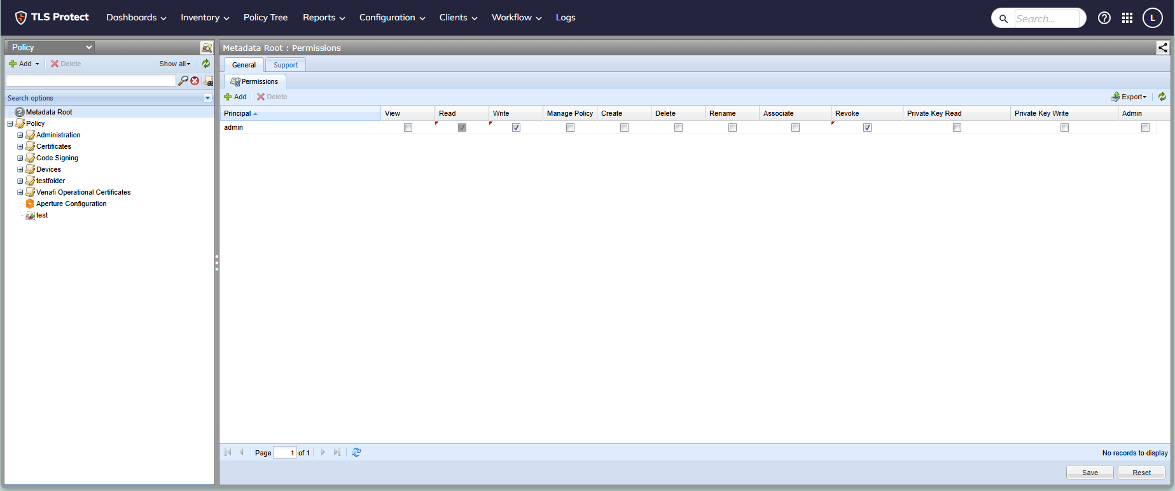This screenshot has width=1175, height=491.
Task: Toggle Private Key Read checkbox for admin
Action: pyautogui.click(x=957, y=128)
